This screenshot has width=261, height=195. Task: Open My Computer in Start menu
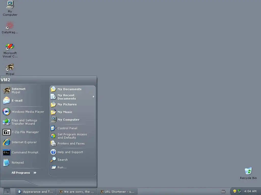73,120
